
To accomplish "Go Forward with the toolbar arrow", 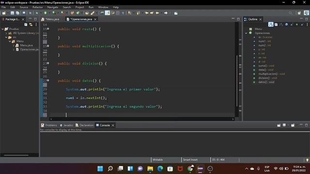I will coord(166,13).
